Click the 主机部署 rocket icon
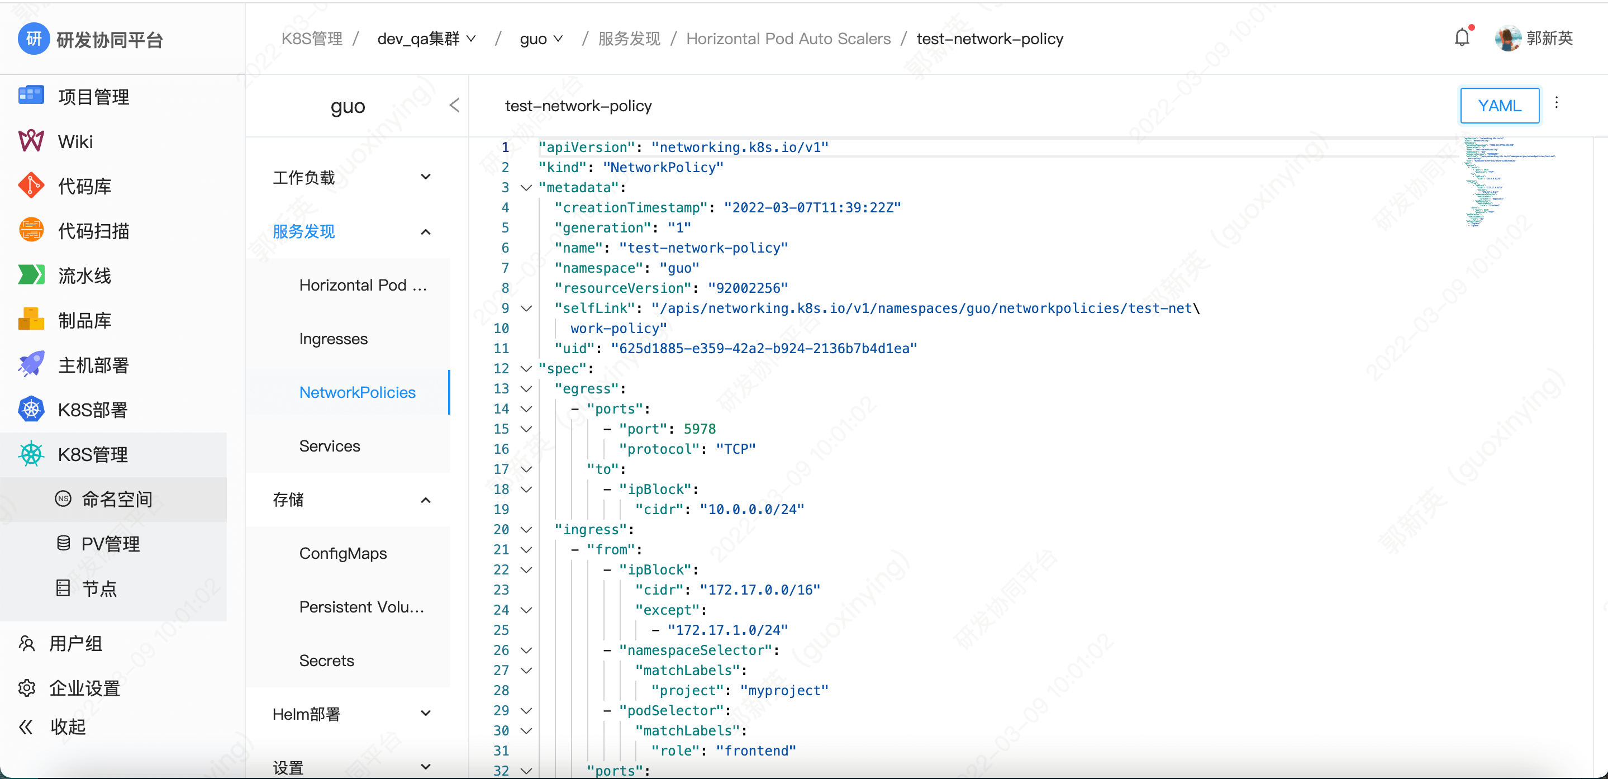The height and width of the screenshot is (779, 1608). click(x=31, y=364)
